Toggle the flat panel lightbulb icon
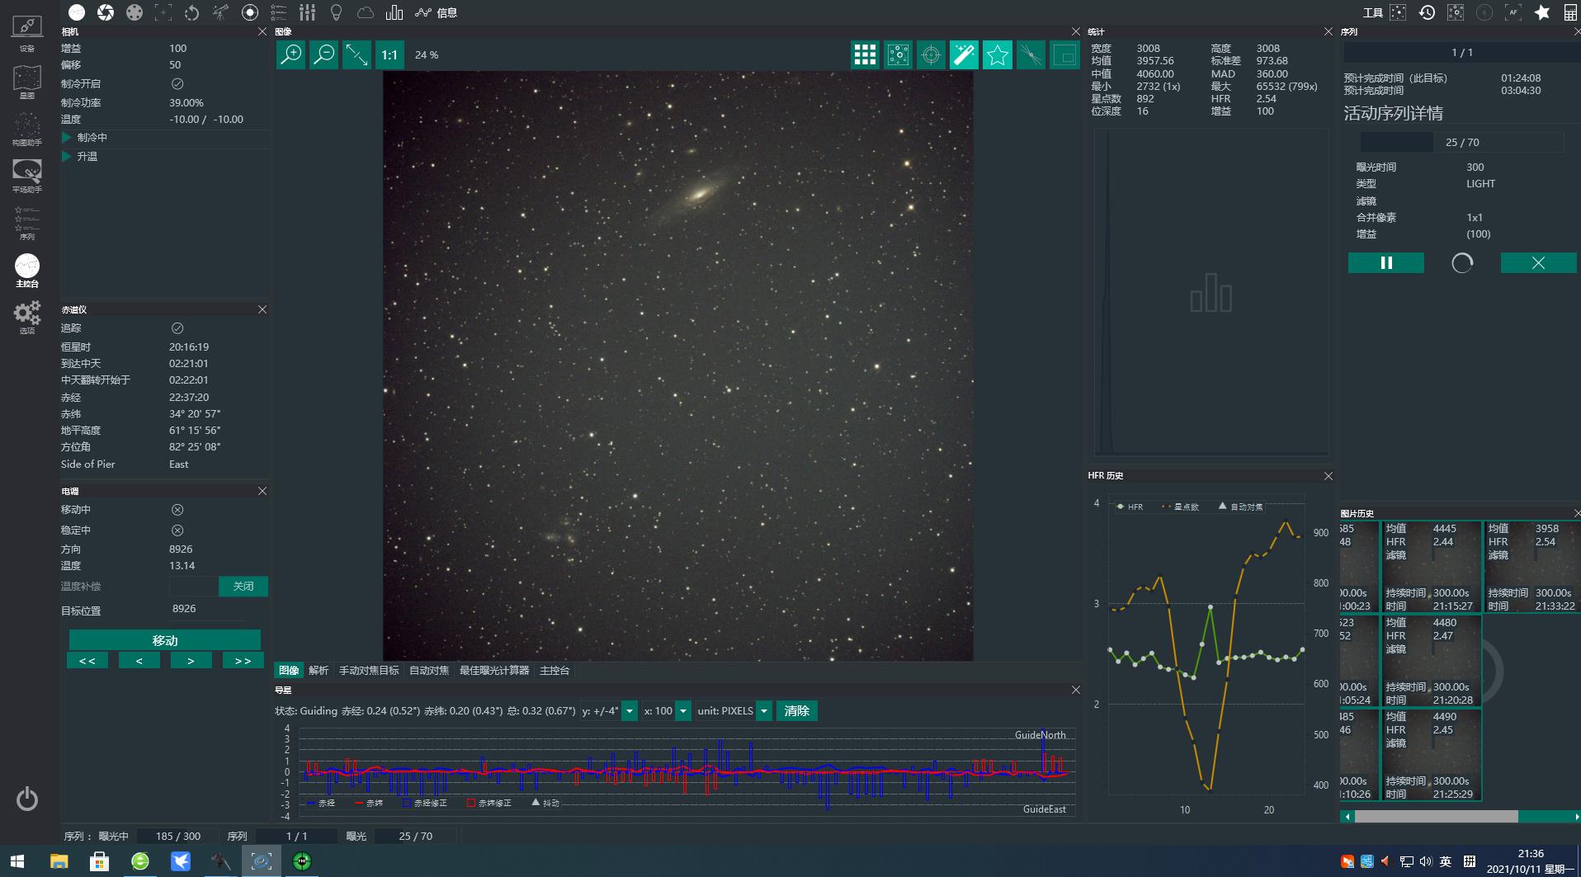This screenshot has width=1581, height=877. (336, 12)
